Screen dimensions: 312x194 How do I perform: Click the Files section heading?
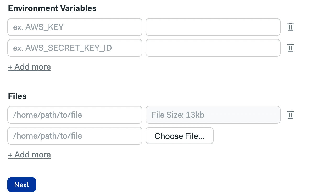tap(17, 96)
